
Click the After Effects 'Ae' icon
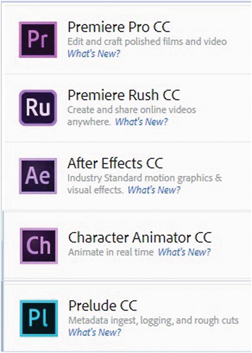38,176
